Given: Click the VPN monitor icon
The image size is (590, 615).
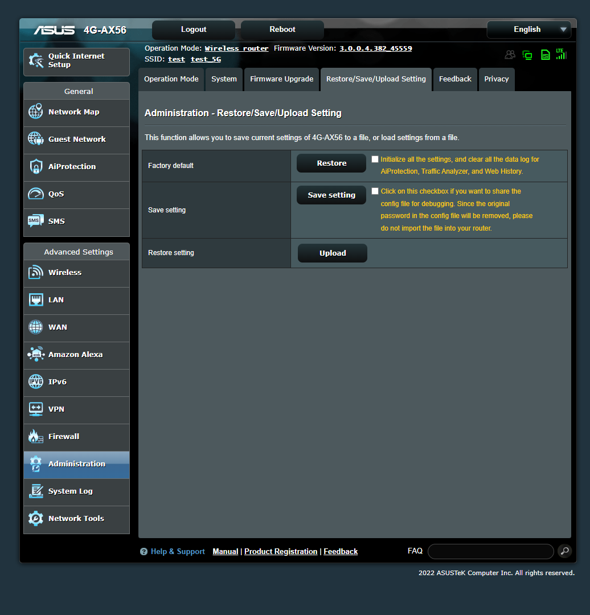Looking at the screenshot, I should click(x=36, y=409).
